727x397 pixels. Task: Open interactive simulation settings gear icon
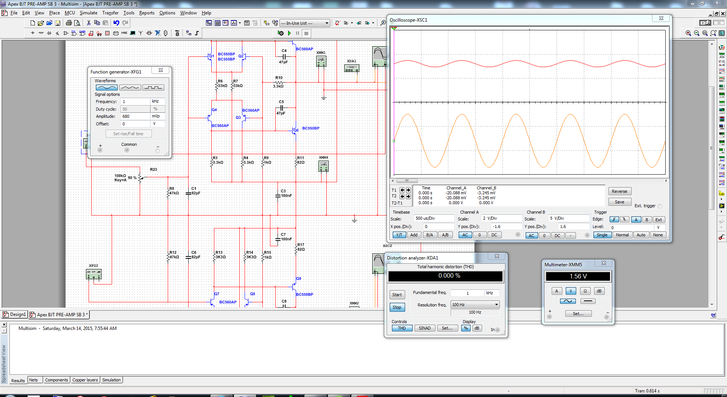[281, 33]
